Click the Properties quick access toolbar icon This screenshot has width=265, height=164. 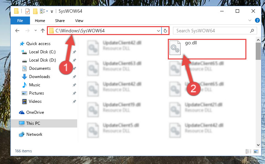27,11
